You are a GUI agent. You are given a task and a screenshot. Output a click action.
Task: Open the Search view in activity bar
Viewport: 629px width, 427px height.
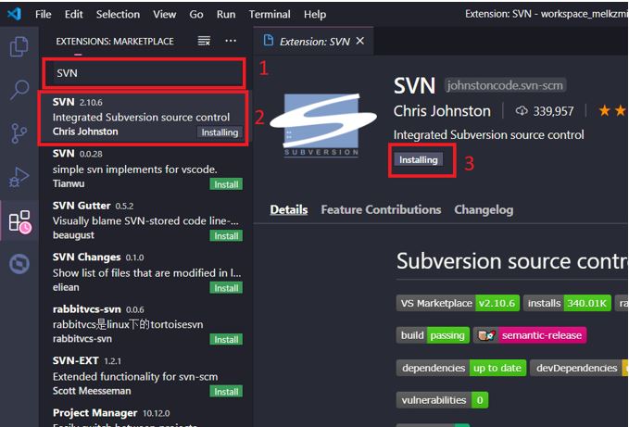(19, 90)
